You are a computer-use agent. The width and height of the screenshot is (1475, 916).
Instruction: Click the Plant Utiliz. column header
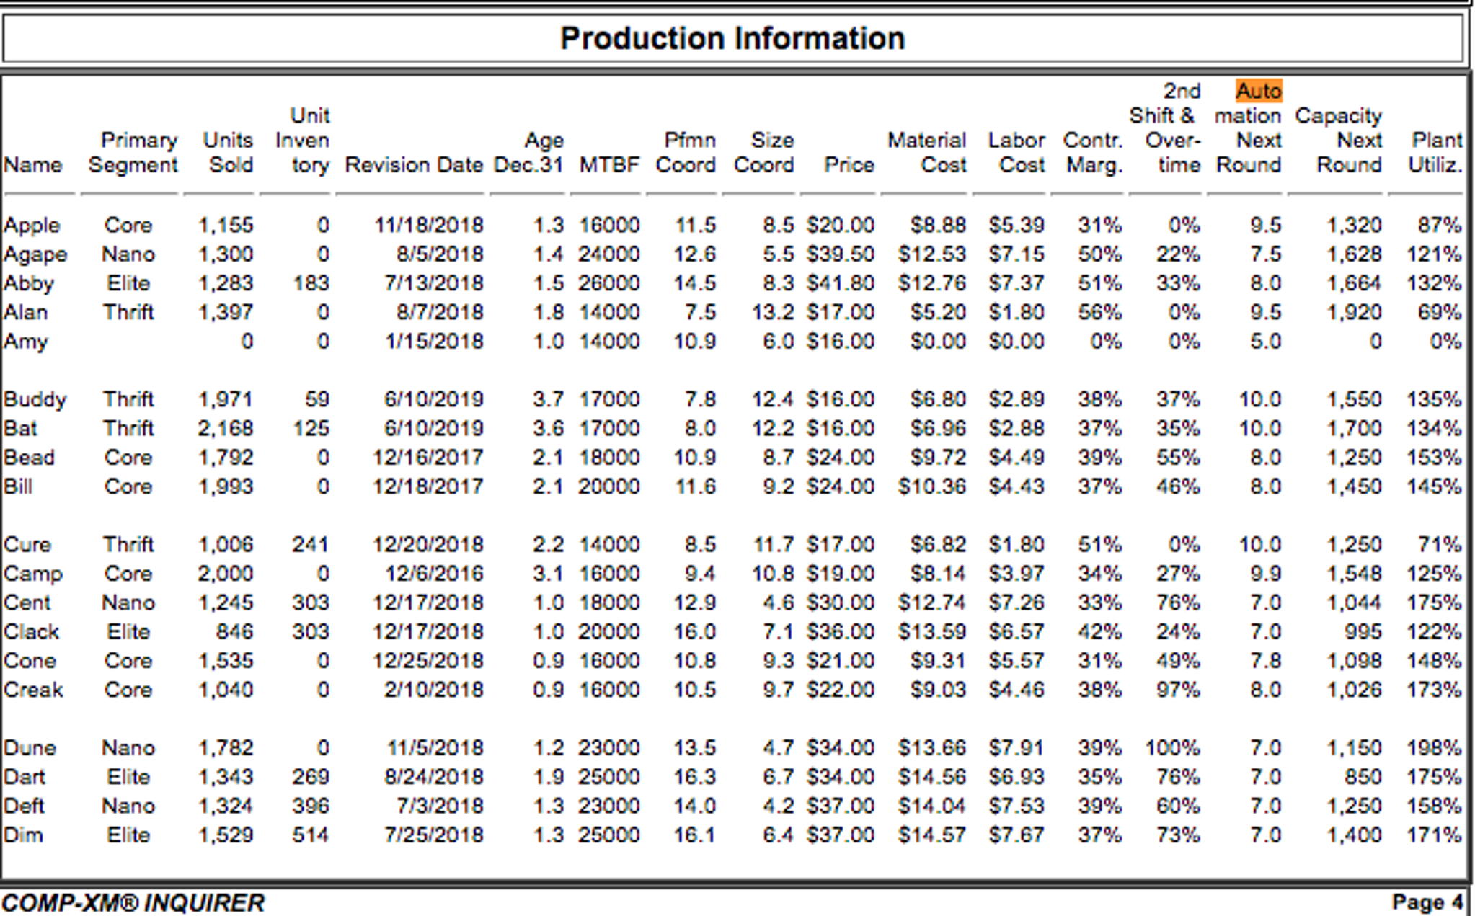click(1435, 152)
